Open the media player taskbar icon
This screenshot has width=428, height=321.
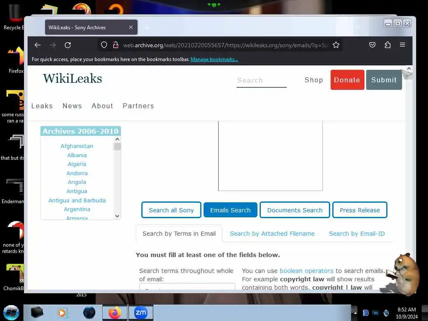(62, 313)
